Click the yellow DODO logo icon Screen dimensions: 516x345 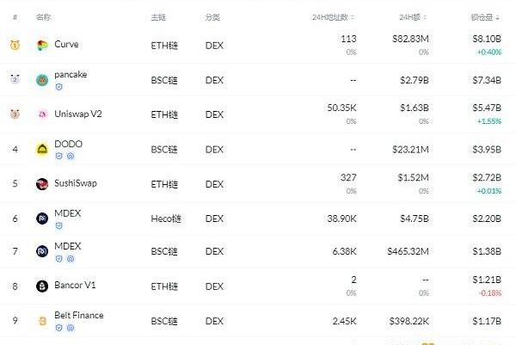click(42, 150)
